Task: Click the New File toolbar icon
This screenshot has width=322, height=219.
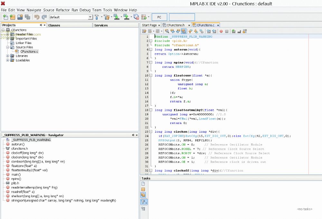Action: pos(5,17)
